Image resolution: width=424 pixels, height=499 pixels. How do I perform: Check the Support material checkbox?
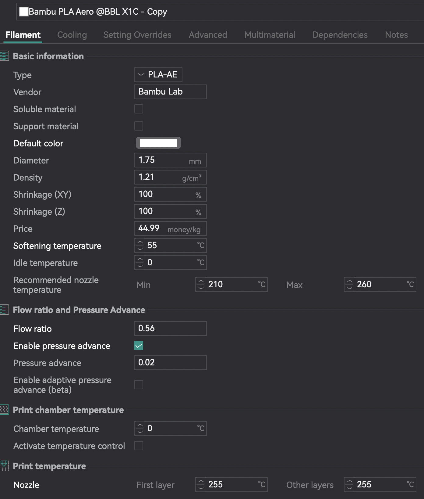(x=139, y=126)
